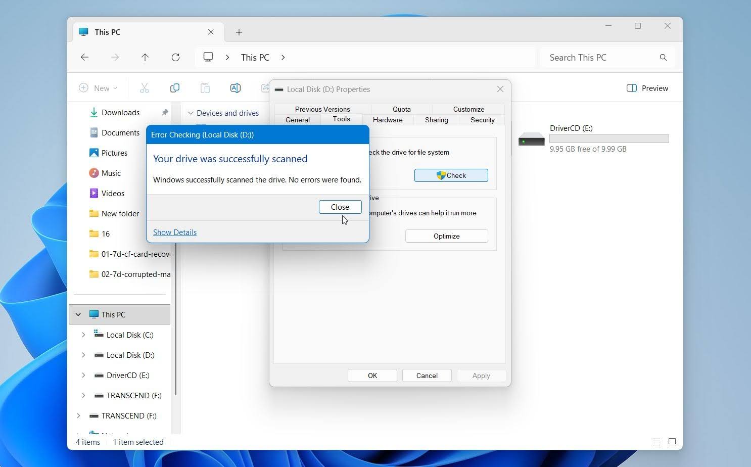
Task: Select Local Disk (D:) in sidebar
Action: [130, 355]
